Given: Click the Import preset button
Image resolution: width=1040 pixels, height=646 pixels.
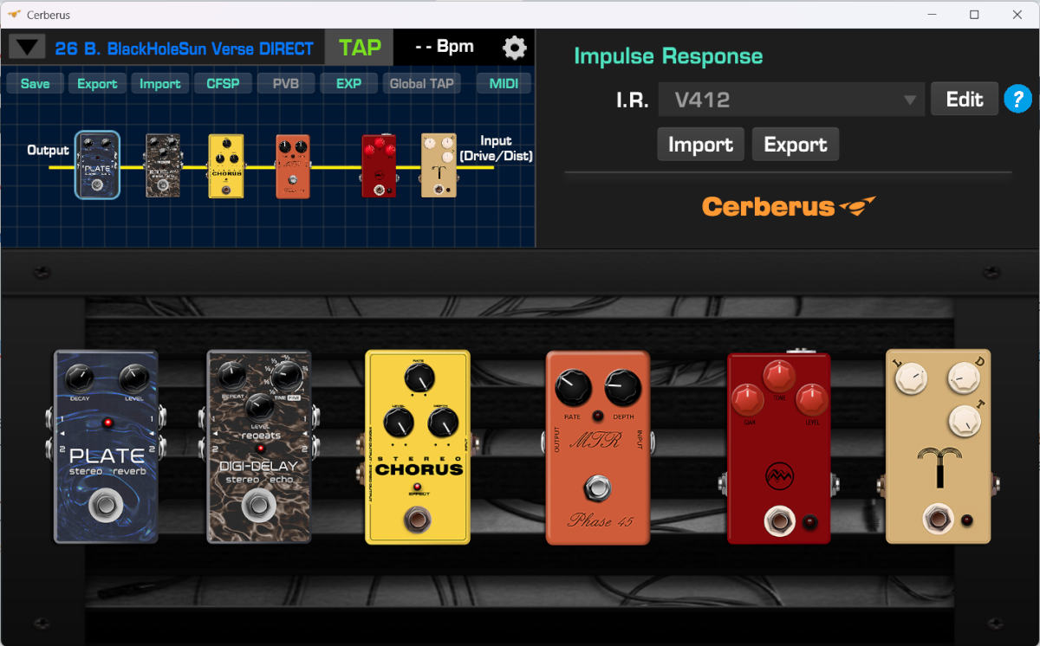Looking at the screenshot, I should point(160,84).
